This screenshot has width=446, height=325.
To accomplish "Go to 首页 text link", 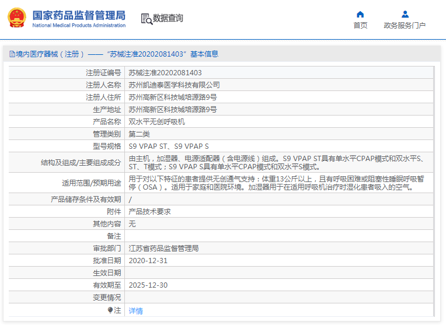I will 360,26.
